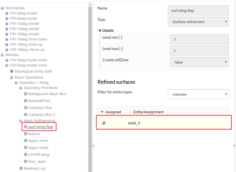Uncheck the solid_0 assignment checkbox

104,123
